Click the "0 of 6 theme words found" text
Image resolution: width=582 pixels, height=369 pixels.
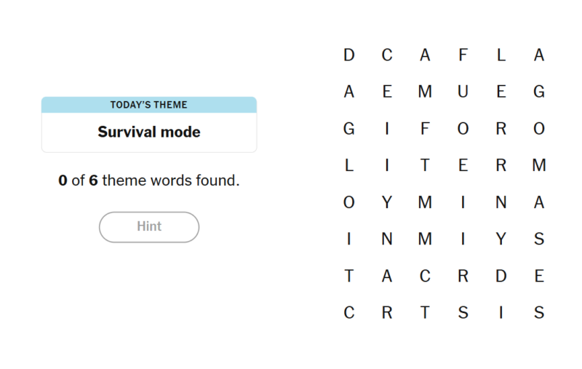(149, 180)
